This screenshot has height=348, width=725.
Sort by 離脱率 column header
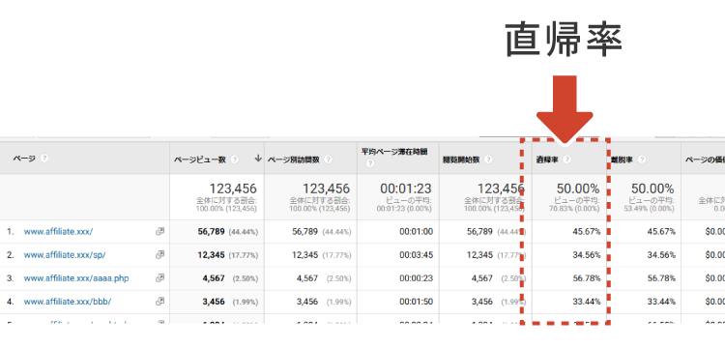(621, 159)
